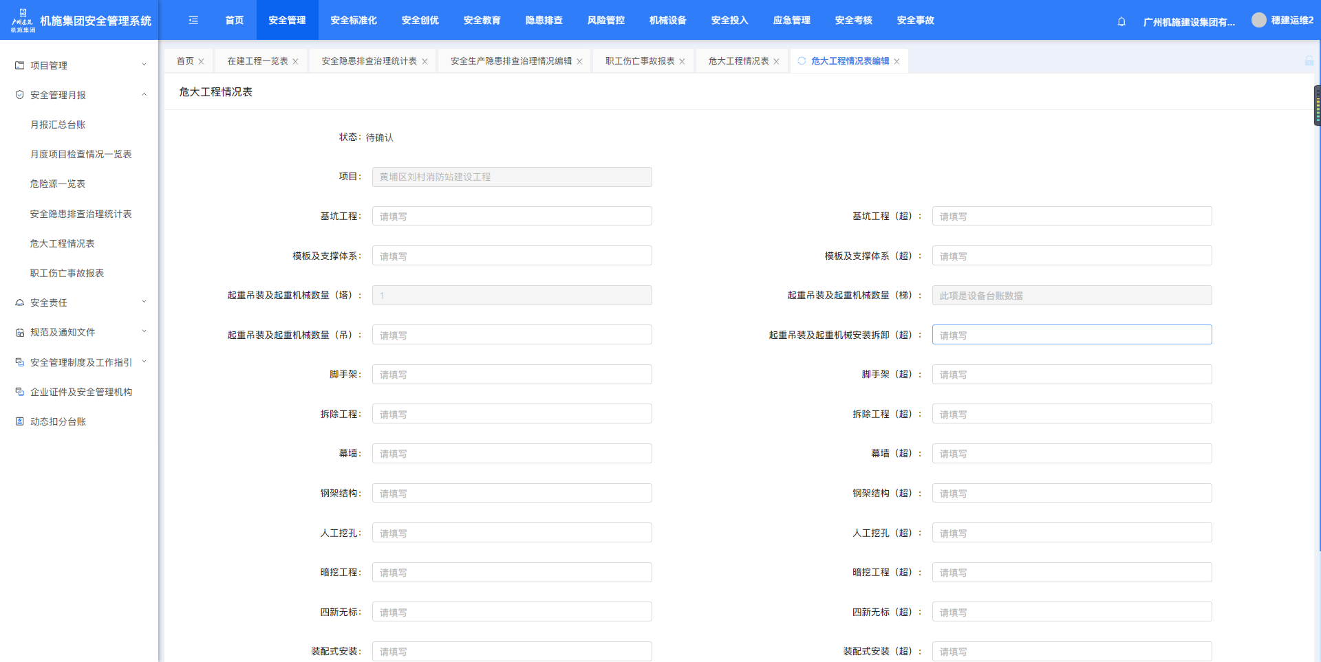
Task: Click the vertical scrollbar thumb
Action: click(x=1317, y=107)
